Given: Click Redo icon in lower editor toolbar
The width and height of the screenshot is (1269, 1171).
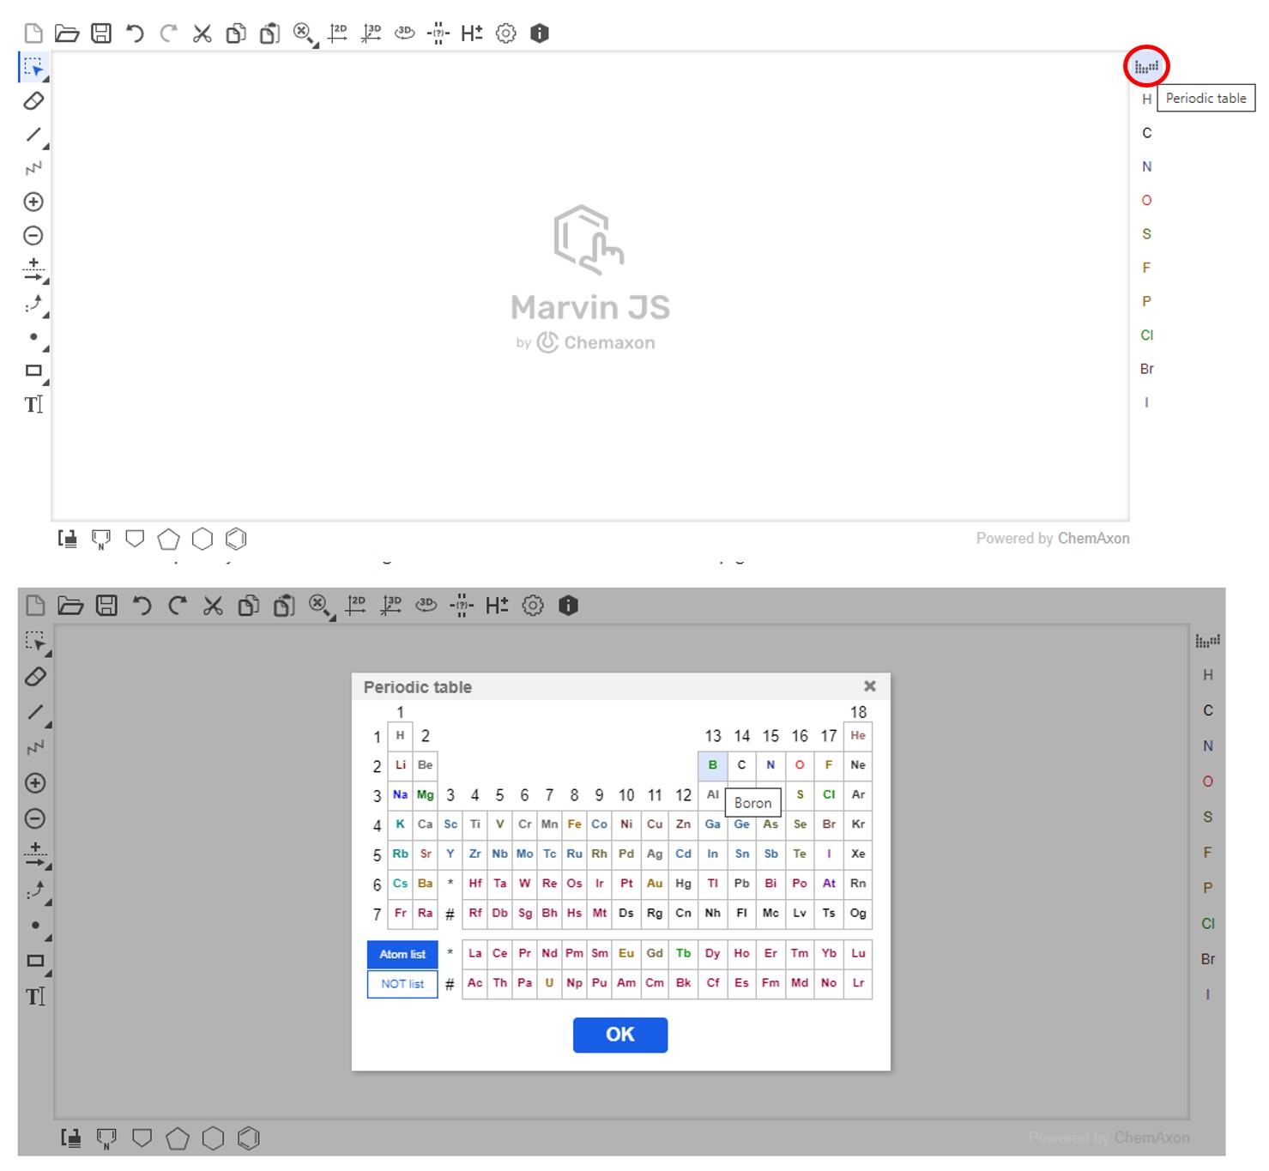Looking at the screenshot, I should click(178, 606).
